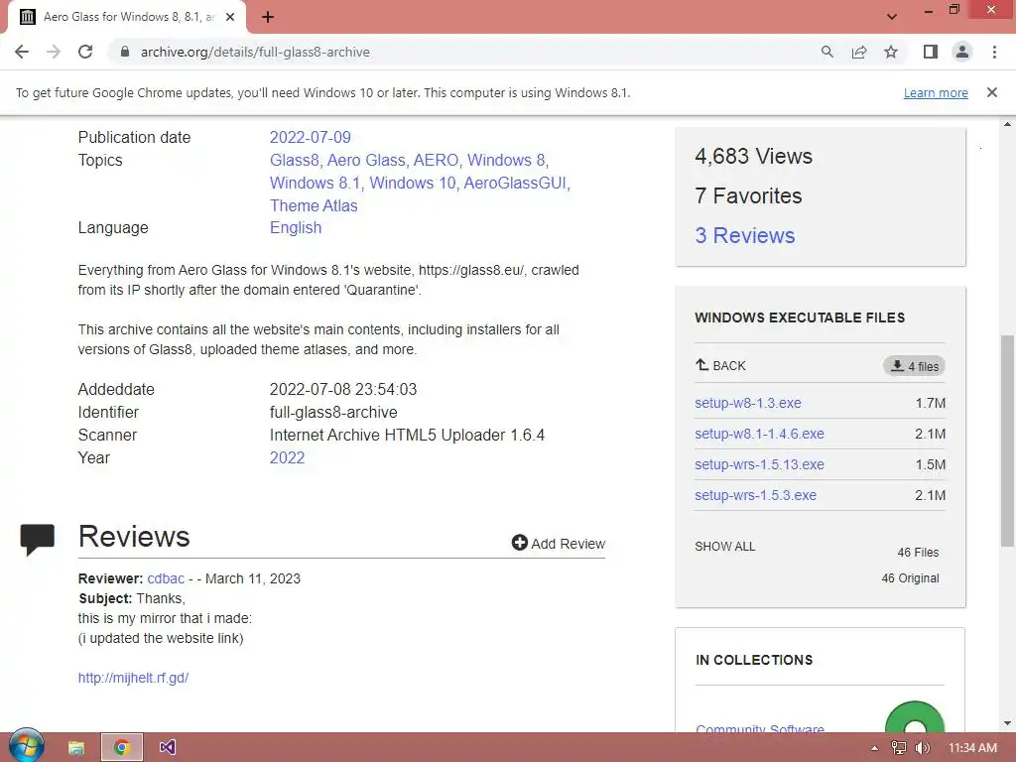Go back using the browser back arrow
This screenshot has width=1016, height=762.
click(22, 52)
